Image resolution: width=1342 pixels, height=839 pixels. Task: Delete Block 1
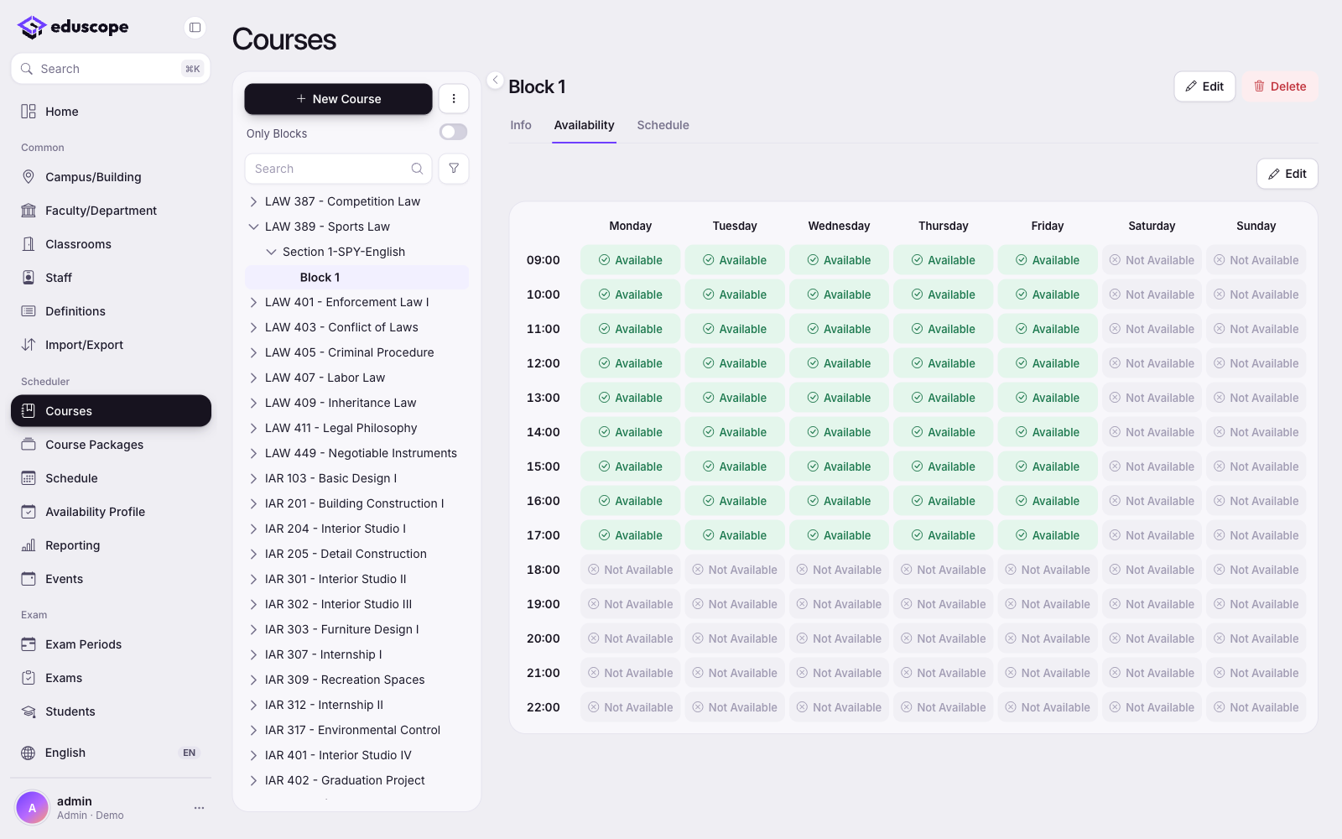coord(1280,86)
